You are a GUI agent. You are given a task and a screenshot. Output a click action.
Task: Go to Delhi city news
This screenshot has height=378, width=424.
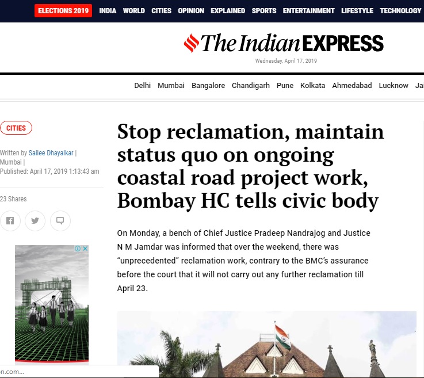click(x=143, y=86)
